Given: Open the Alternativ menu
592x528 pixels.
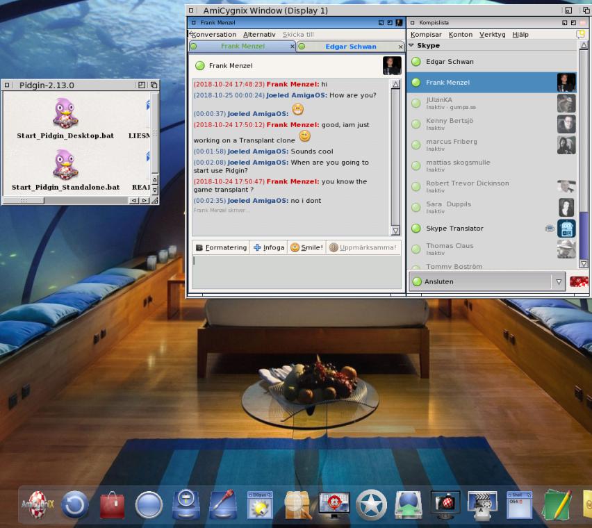Looking at the screenshot, I should pos(259,35).
